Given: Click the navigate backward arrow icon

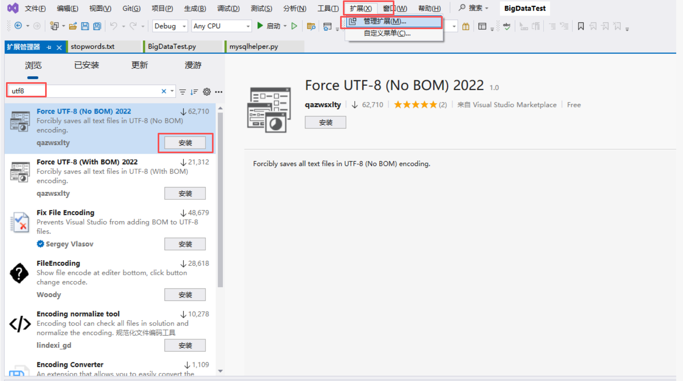Looking at the screenshot, I should (18, 26).
